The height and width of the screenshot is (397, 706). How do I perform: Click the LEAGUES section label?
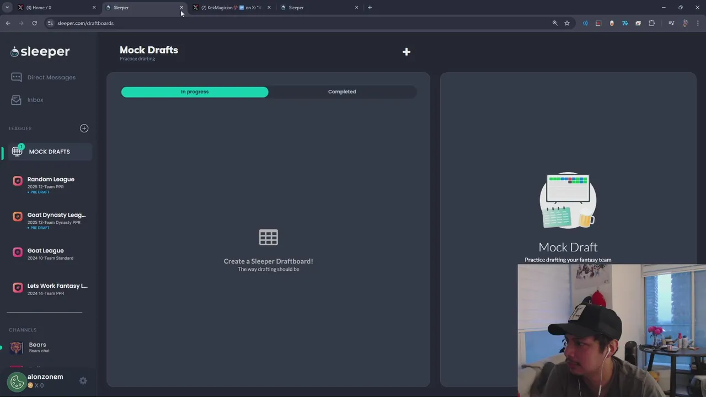tap(20, 128)
